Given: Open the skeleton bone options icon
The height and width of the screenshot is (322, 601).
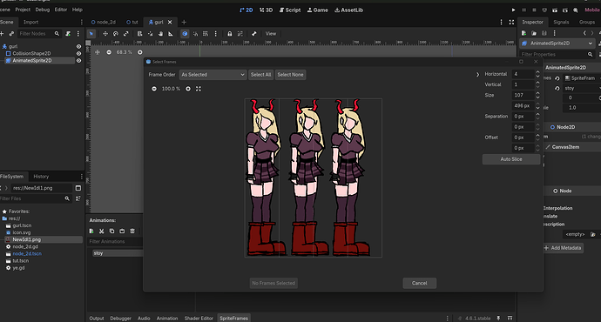Looking at the screenshot, I should pyautogui.click(x=253, y=34).
